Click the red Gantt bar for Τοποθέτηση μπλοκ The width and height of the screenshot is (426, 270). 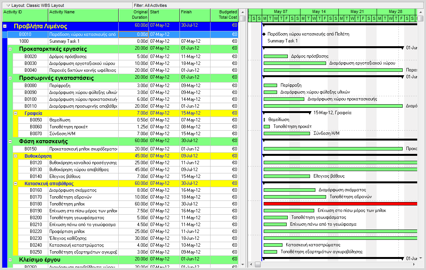click(340, 204)
